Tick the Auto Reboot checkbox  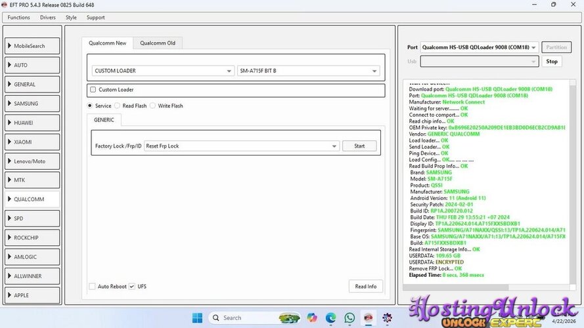(x=92, y=287)
